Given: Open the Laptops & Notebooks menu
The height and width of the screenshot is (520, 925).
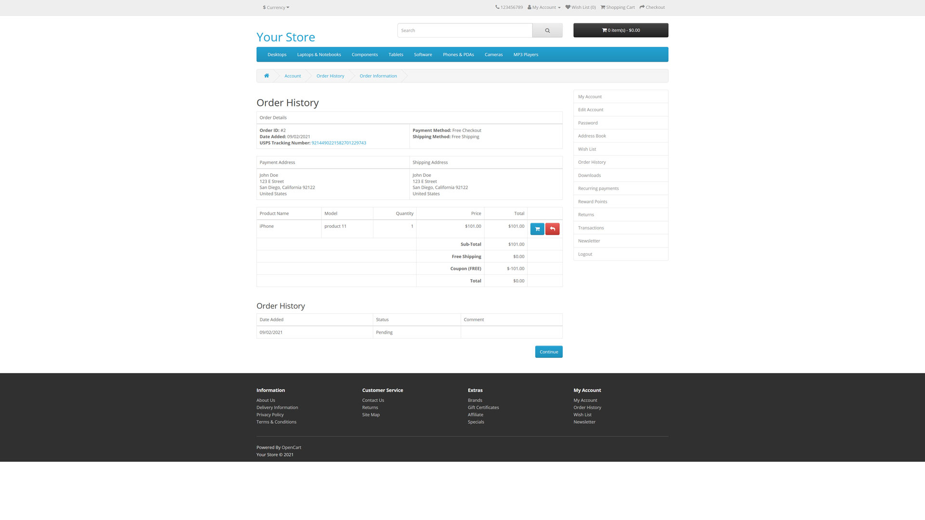Looking at the screenshot, I should click(x=319, y=54).
